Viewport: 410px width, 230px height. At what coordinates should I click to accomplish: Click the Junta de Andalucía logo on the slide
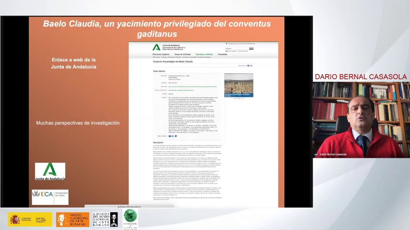point(50,172)
